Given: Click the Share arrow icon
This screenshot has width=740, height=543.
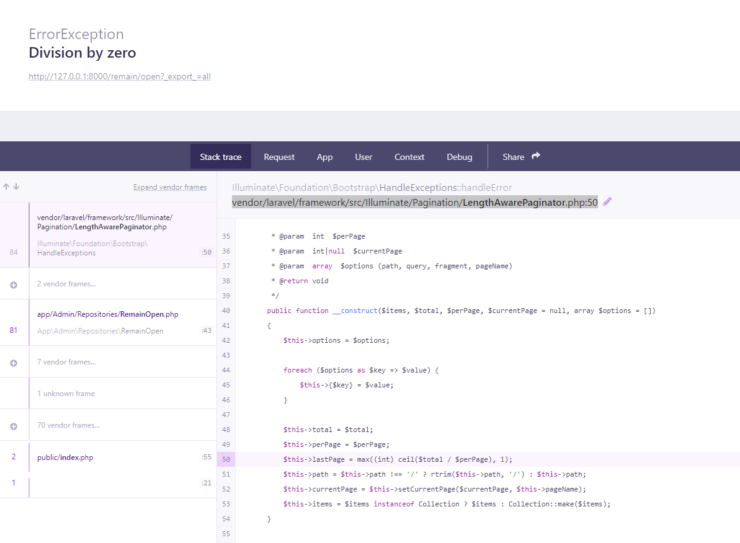Looking at the screenshot, I should [536, 156].
